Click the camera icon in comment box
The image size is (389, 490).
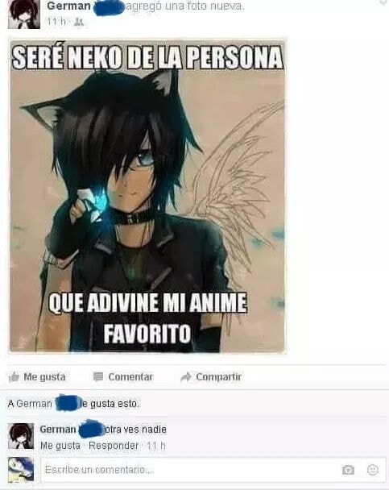(348, 470)
